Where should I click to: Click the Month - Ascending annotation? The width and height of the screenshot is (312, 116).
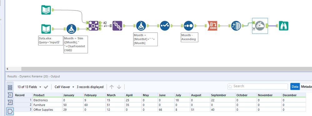tap(190, 37)
